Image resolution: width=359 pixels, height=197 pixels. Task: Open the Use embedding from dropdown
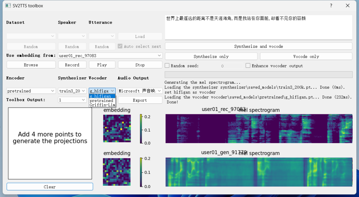(110, 55)
